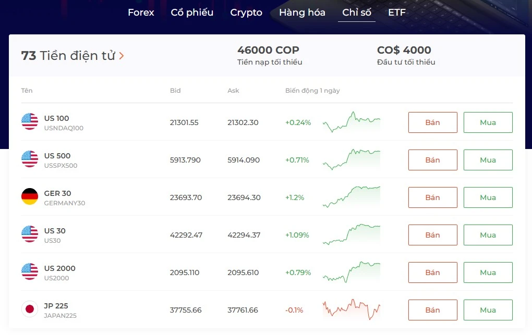This screenshot has width=532, height=335.
Task: Open the GER 30 instrument name
Action: [x=58, y=193]
